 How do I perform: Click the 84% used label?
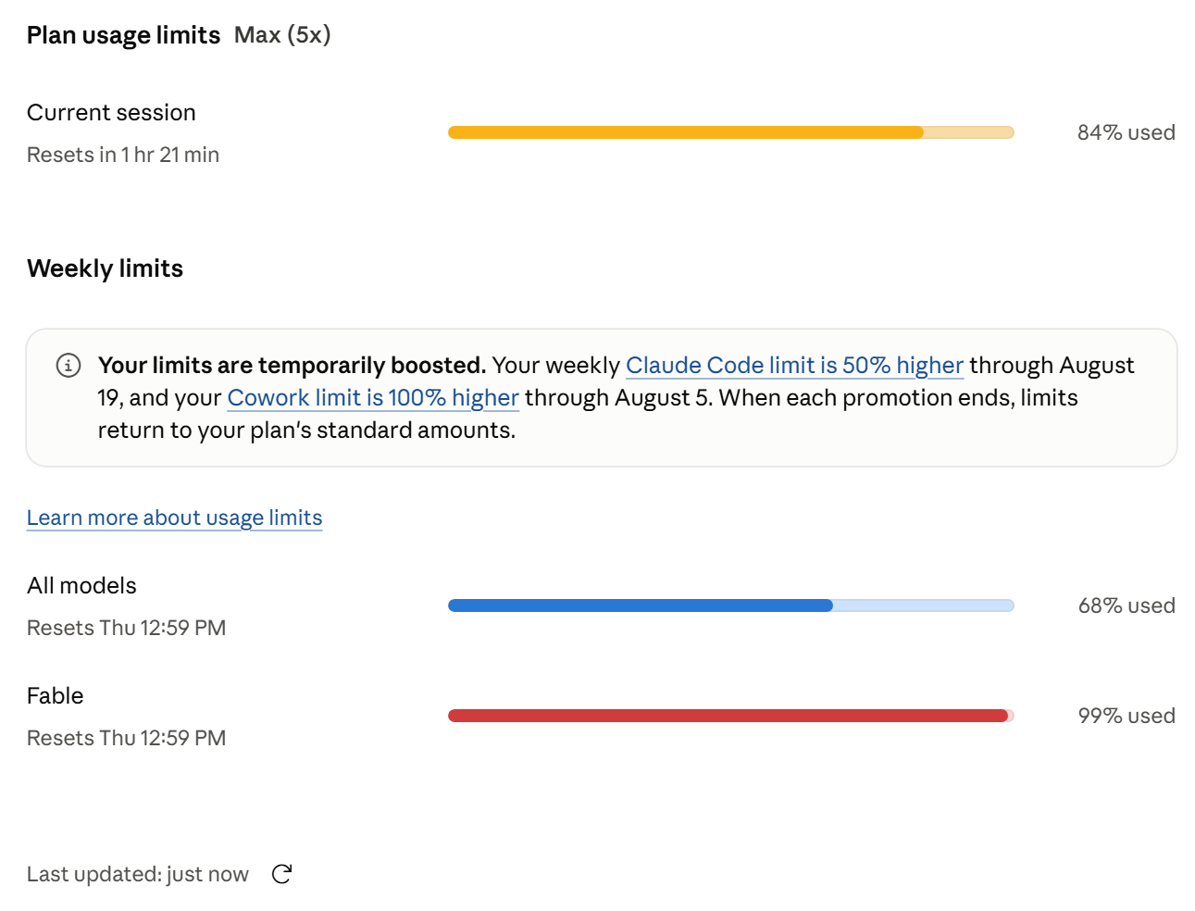click(1126, 132)
